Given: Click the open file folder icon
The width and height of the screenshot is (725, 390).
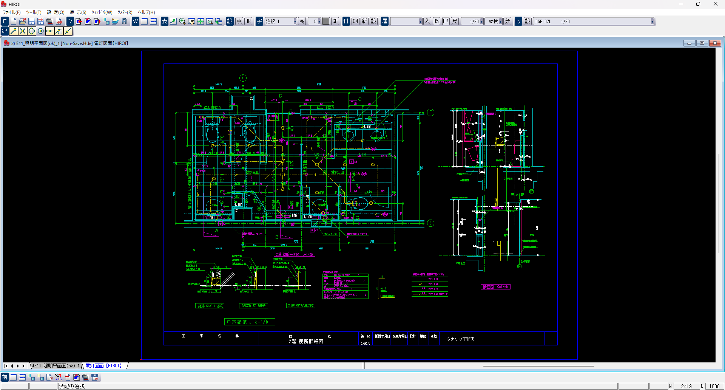Looking at the screenshot, I should [x=23, y=22].
